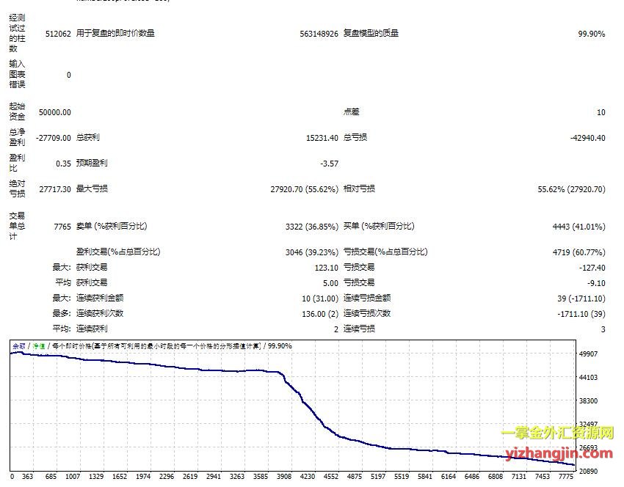The height and width of the screenshot is (487, 624).
Task: Select the profit factor value 0.35
Action: click(63, 164)
